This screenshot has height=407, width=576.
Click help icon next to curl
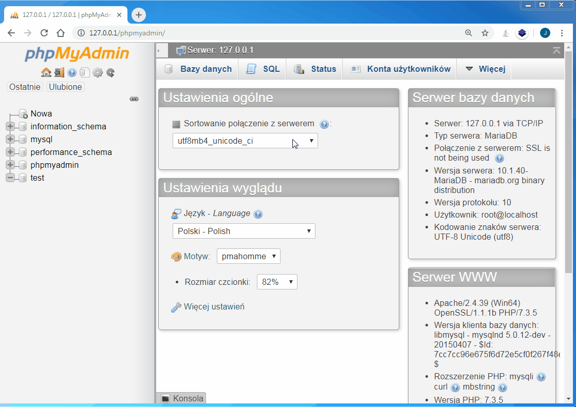tap(455, 387)
